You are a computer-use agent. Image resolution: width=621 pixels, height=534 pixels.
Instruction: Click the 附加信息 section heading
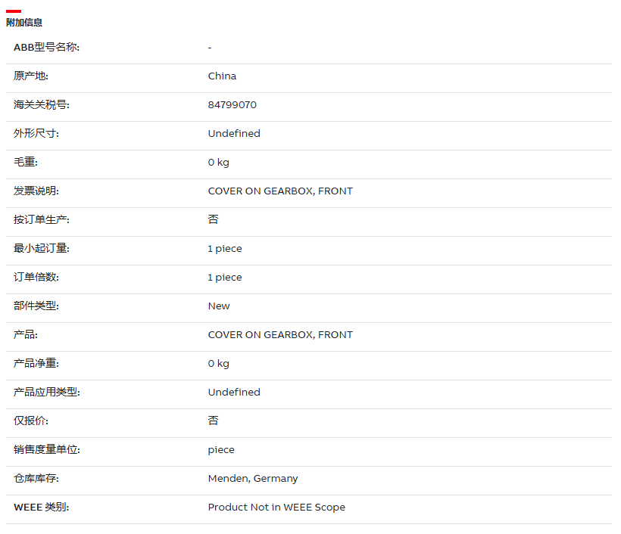[24, 23]
